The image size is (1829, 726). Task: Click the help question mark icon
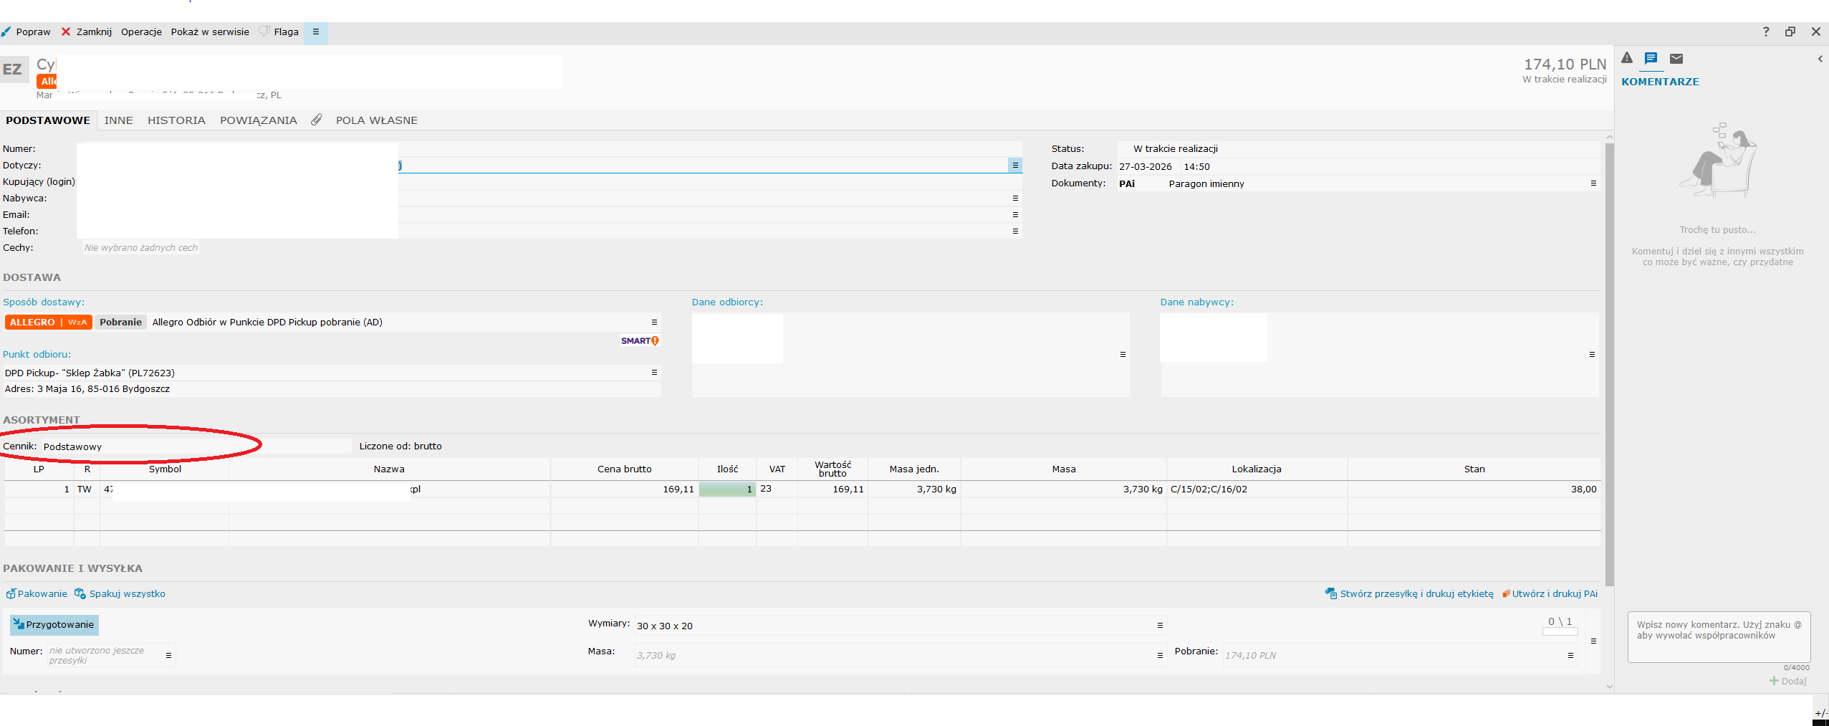[1765, 32]
